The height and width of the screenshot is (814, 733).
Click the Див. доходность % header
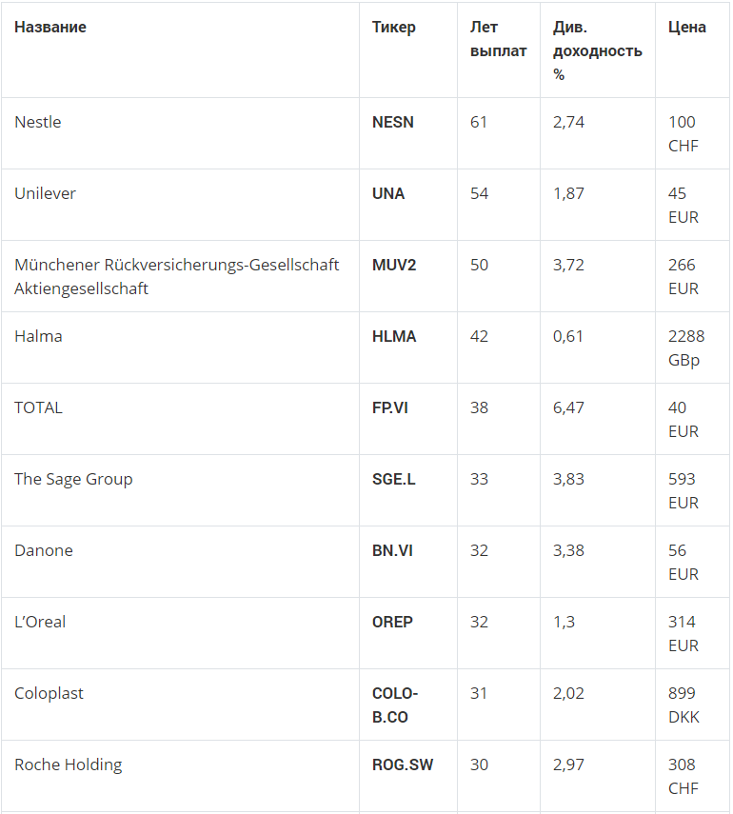[x=598, y=50]
